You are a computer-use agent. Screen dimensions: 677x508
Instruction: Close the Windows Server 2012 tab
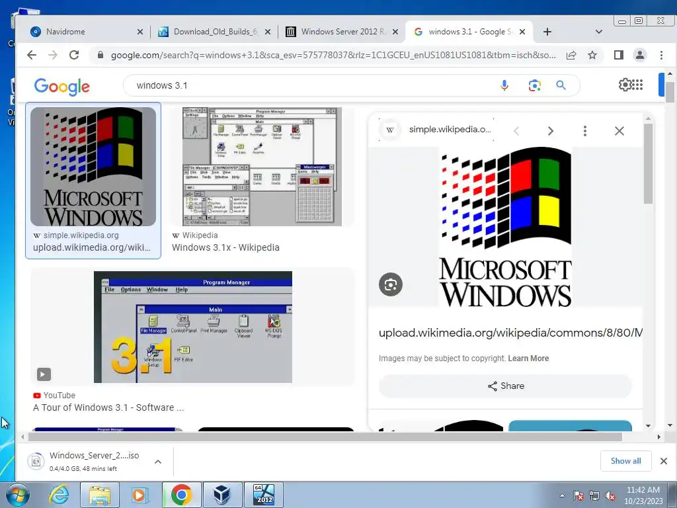395,32
